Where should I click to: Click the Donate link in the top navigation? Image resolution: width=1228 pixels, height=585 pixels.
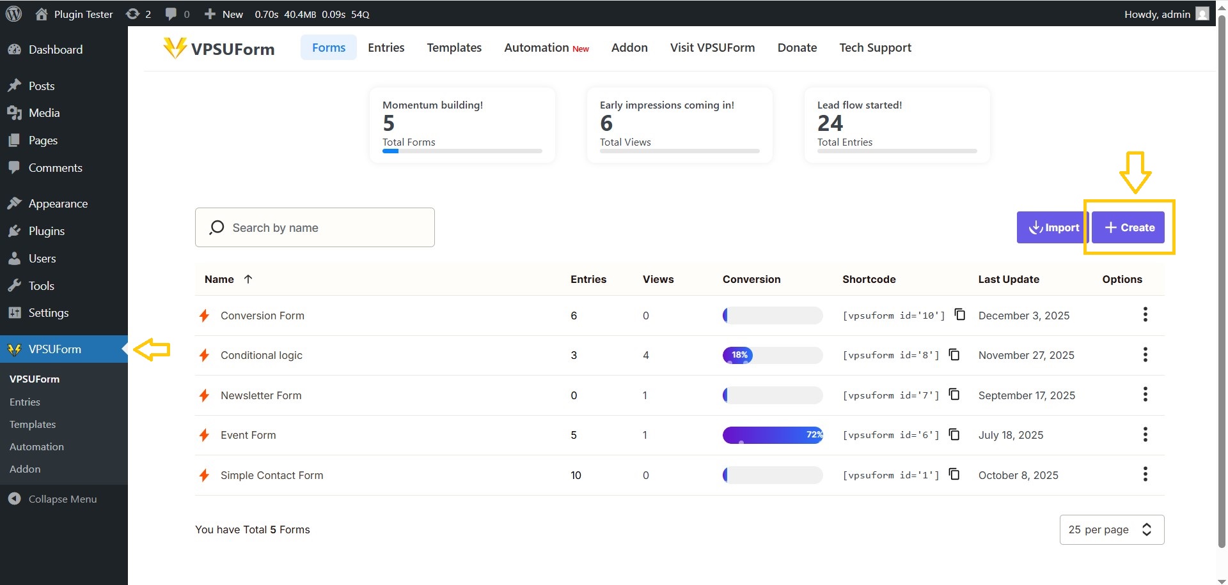click(x=796, y=47)
